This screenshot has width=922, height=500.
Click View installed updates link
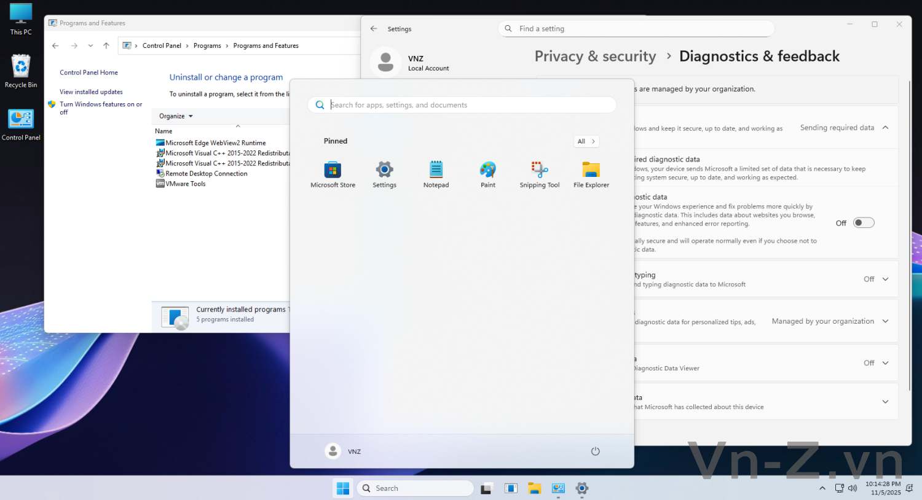point(91,92)
